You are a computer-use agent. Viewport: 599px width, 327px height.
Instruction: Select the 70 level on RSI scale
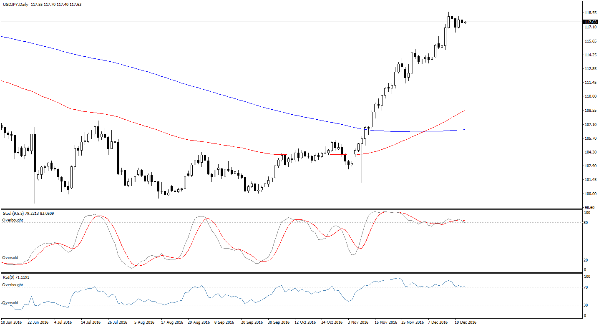click(586, 287)
